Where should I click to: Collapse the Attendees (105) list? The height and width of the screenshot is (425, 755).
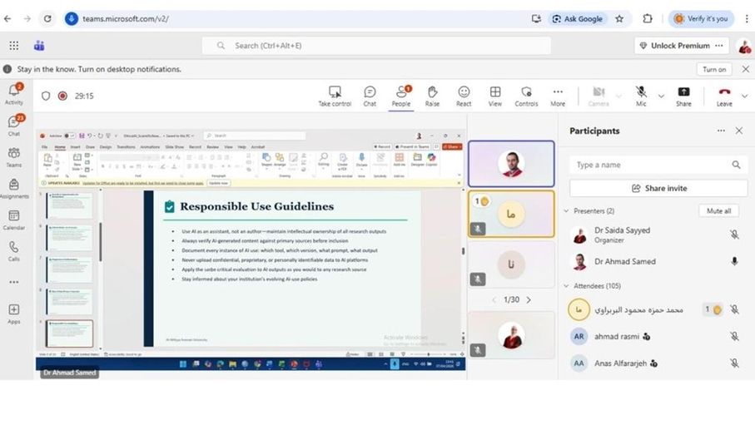(567, 285)
